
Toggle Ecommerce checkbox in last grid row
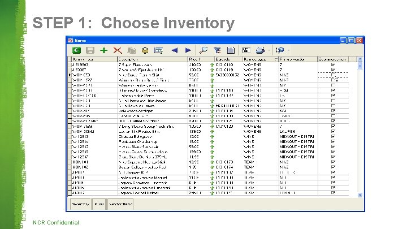click(334, 193)
